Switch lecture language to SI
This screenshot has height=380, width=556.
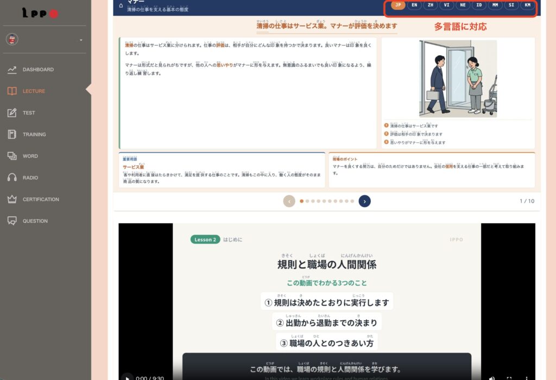click(511, 5)
